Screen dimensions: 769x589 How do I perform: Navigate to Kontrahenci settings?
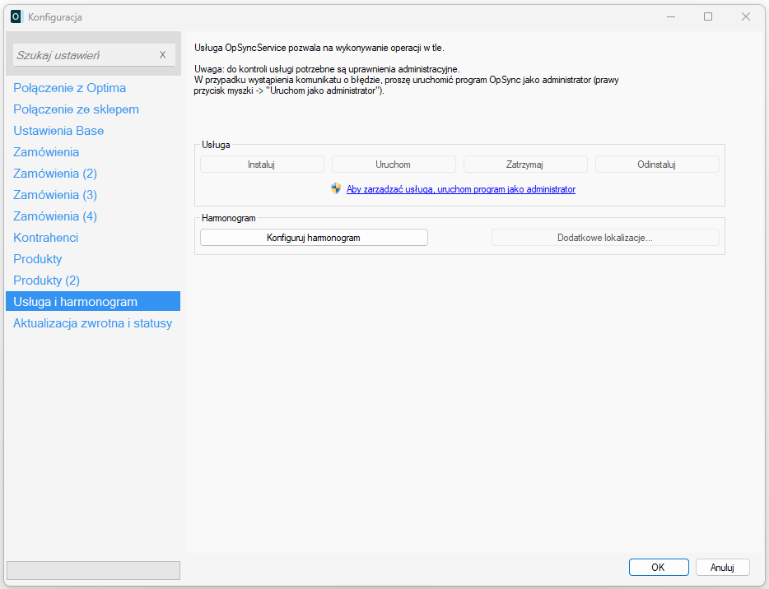(x=46, y=238)
